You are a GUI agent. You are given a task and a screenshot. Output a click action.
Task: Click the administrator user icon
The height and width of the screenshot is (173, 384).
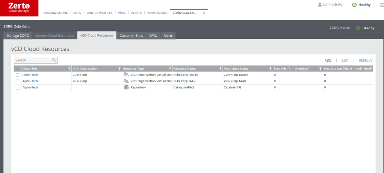pos(320,5)
